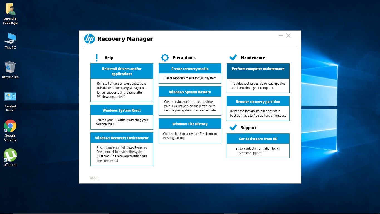Click the Support checkmark icon

(233, 128)
